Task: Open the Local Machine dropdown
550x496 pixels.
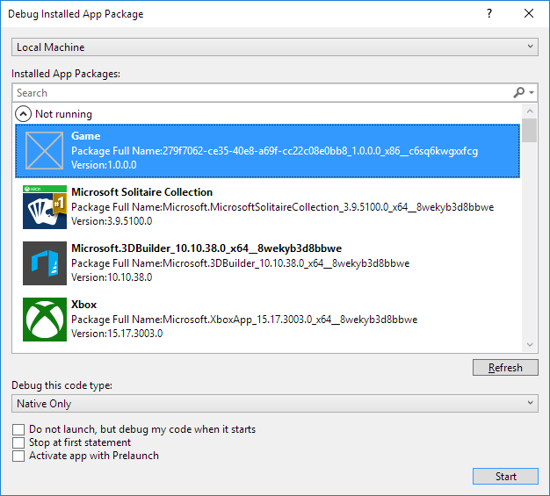Action: tap(275, 47)
